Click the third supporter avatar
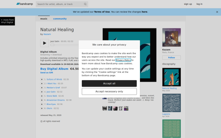Image resolution: width=221 pixels, height=138 pixels. (115, 109)
